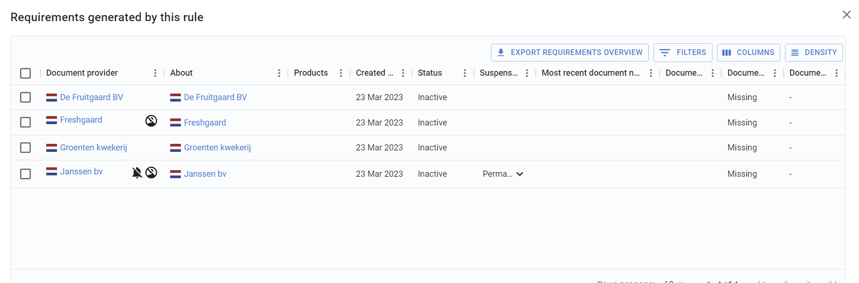Screen dimensions: 859x283
Task: Open Groenten kwekerij document provider link
Action: 94,148
